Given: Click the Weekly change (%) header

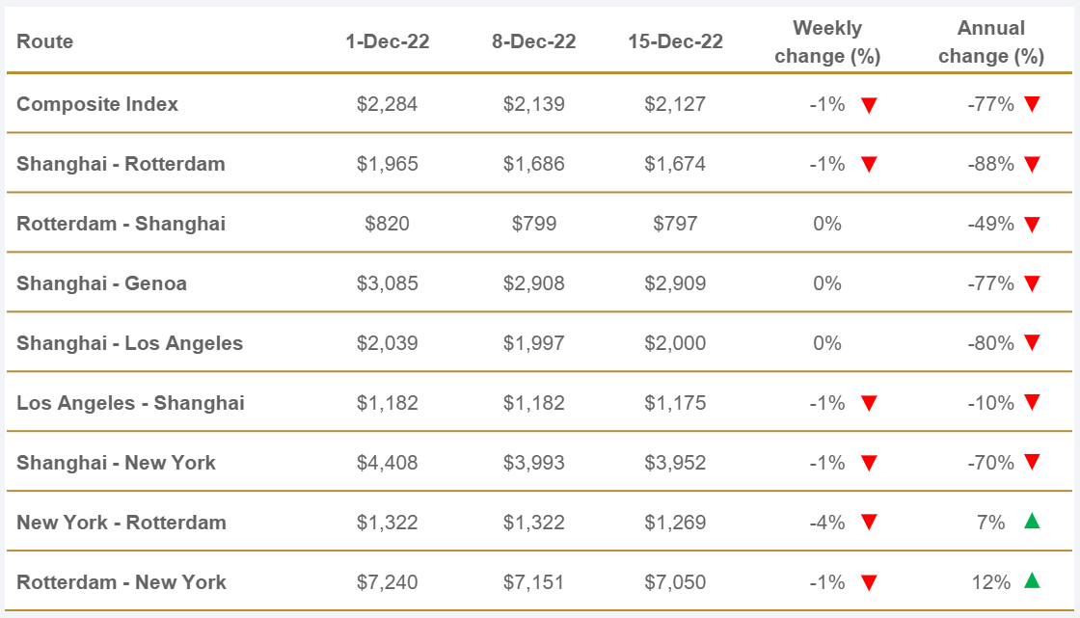Looking at the screenshot, I should pyautogui.click(x=827, y=41).
